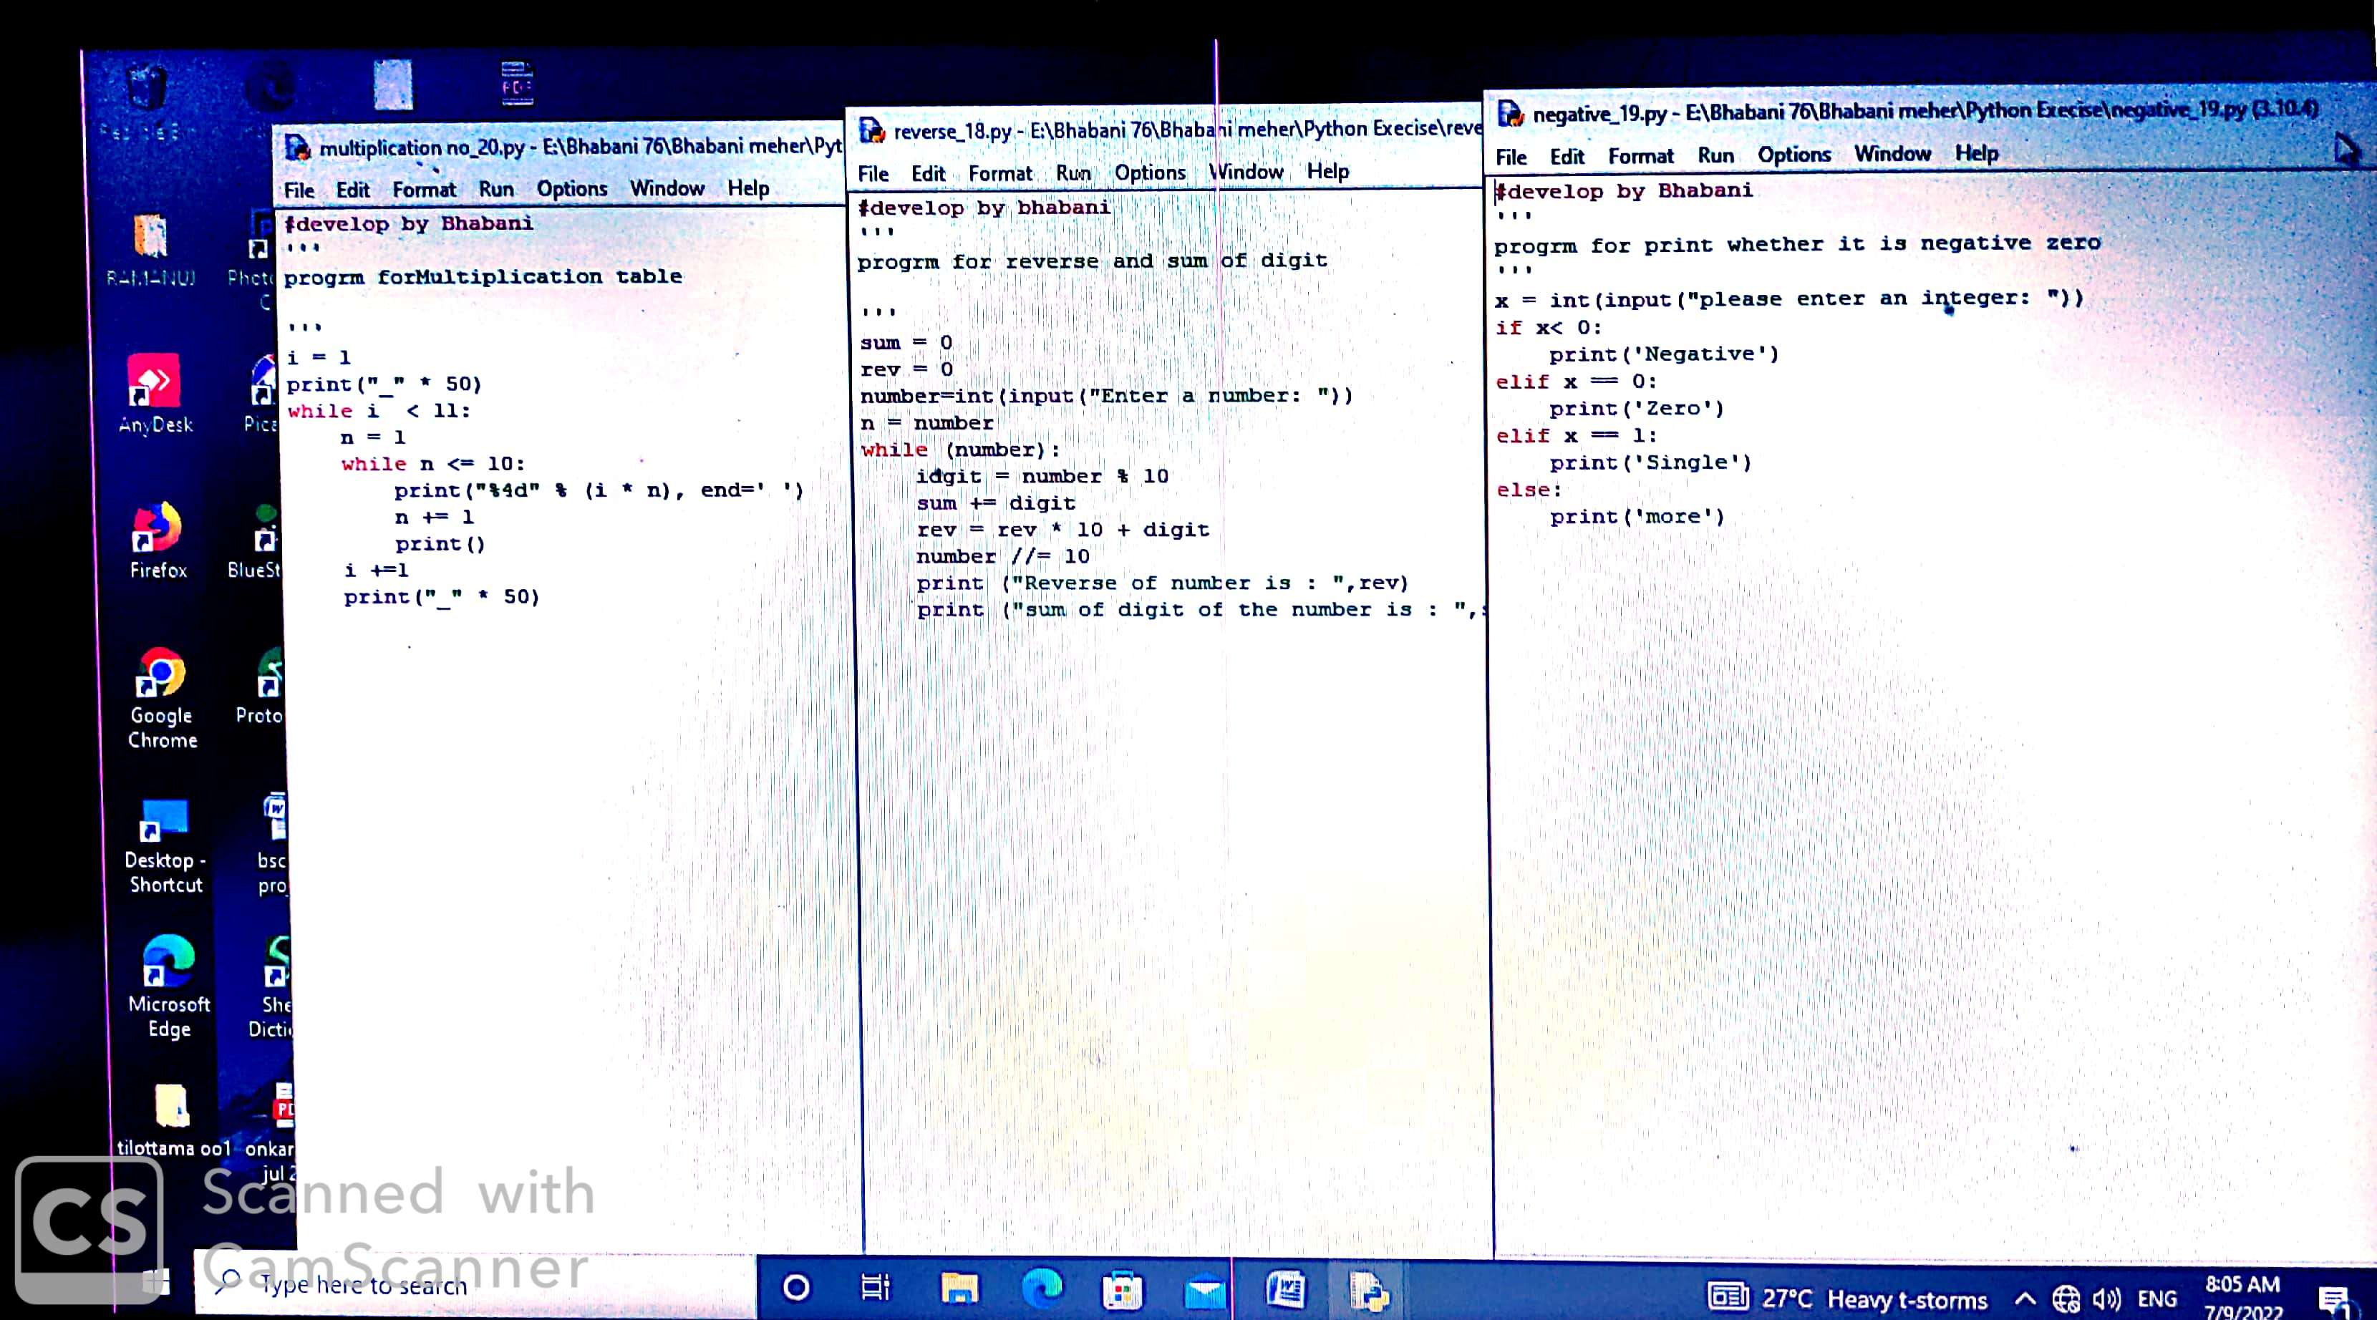
Task: Open notification center icon
Action: tap(2333, 1301)
